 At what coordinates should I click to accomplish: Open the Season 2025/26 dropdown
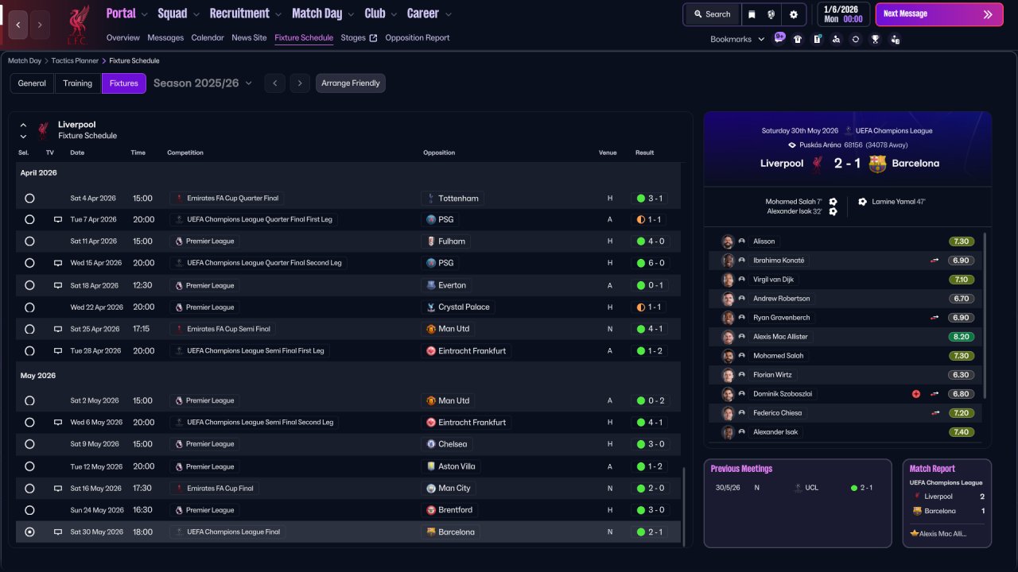pos(203,83)
